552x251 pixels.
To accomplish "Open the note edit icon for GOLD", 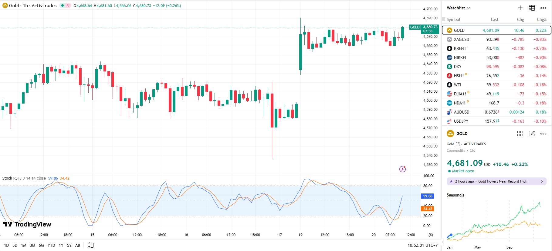I will (x=532, y=134).
